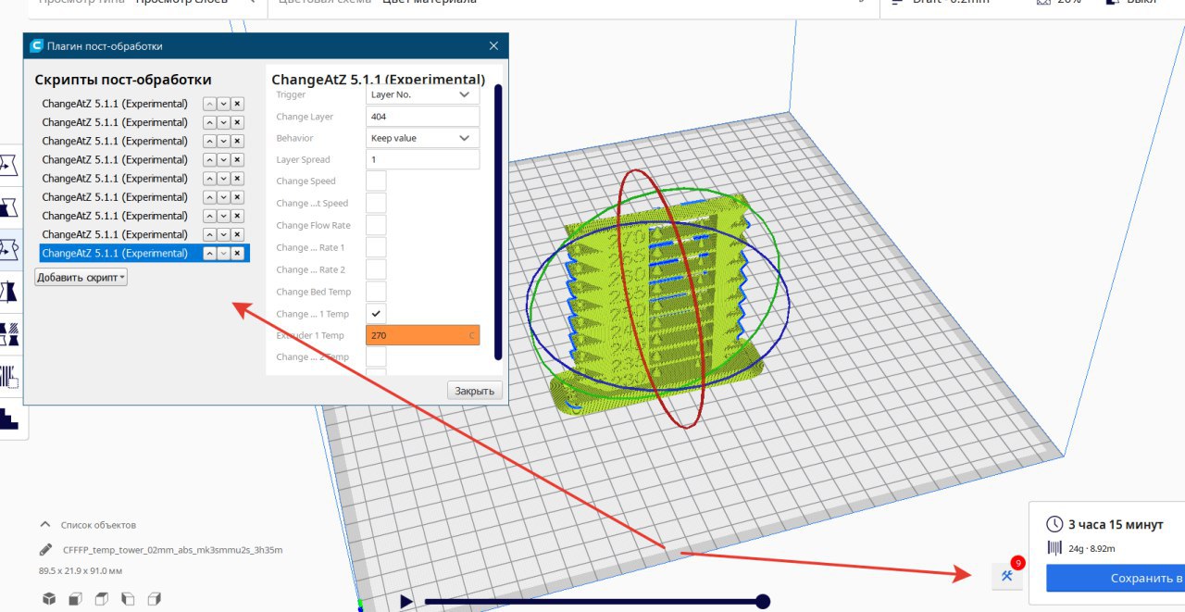The height and width of the screenshot is (612, 1185).
Task: Switch to the top view cube icon
Action: tap(102, 598)
